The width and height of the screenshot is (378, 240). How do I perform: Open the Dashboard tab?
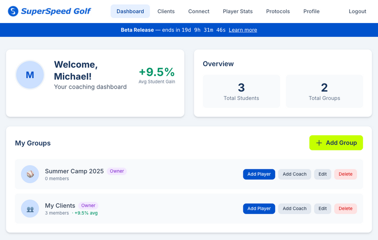coord(130,11)
